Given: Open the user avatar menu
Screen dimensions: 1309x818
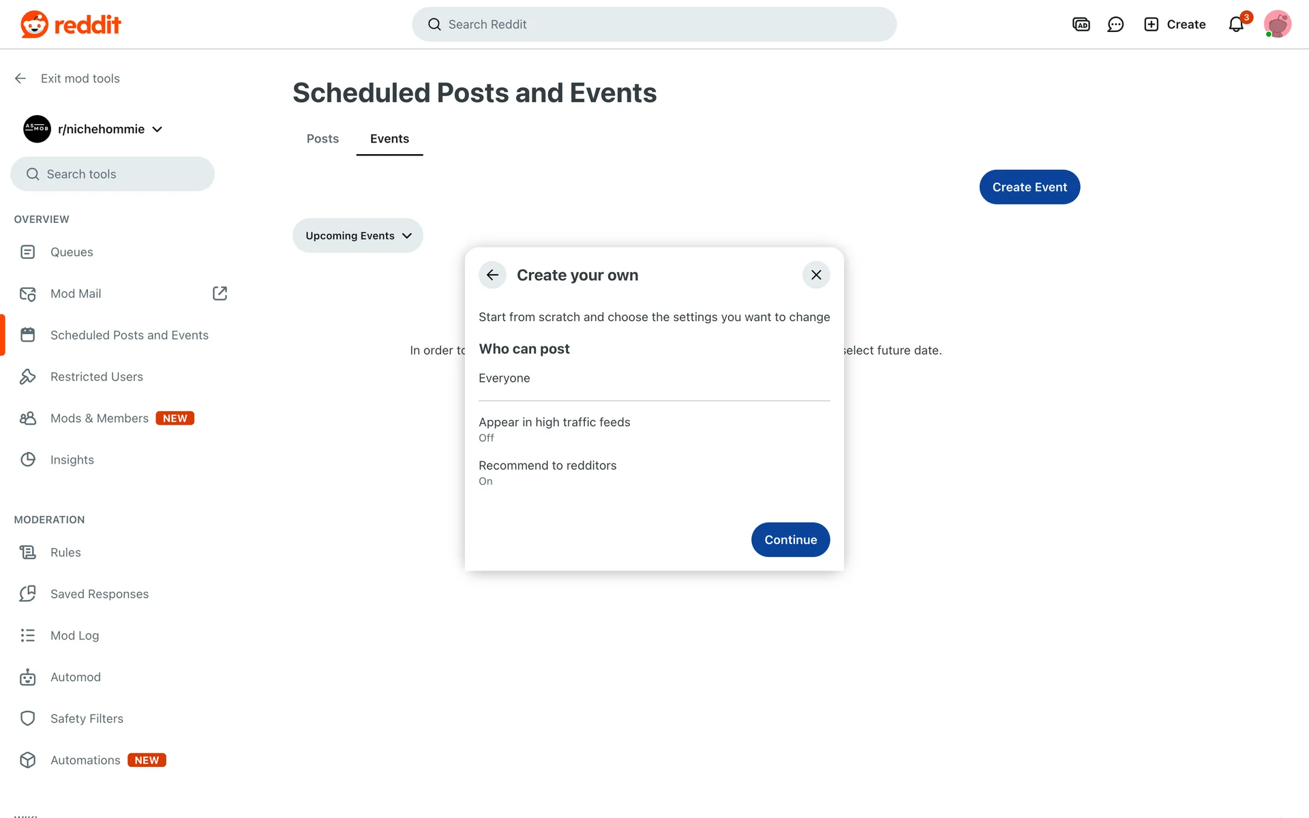Looking at the screenshot, I should click(1277, 25).
